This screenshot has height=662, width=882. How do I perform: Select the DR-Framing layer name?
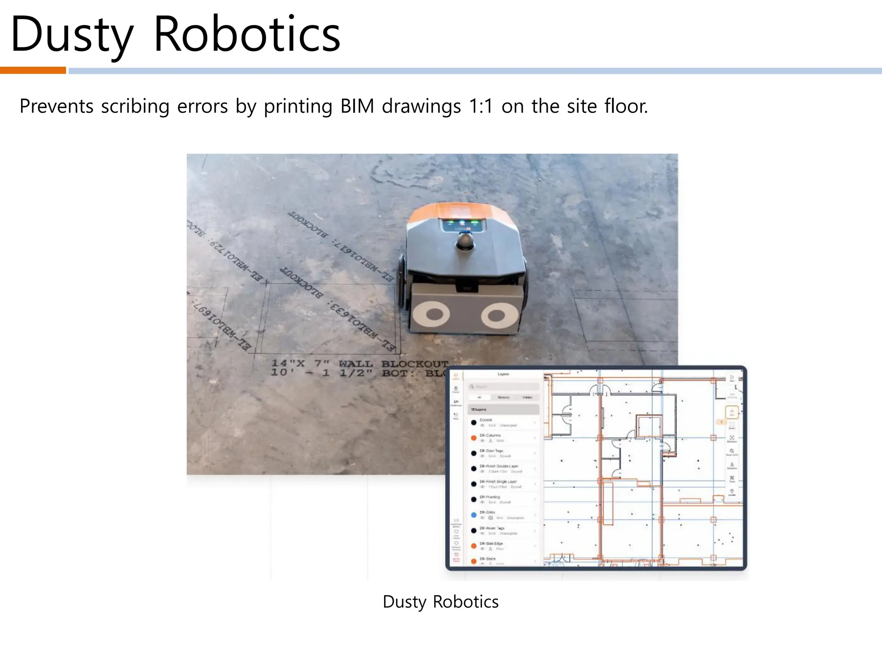(x=490, y=497)
